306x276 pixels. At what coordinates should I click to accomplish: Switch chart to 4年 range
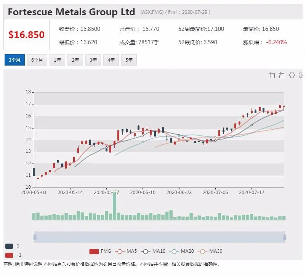pyautogui.click(x=111, y=60)
